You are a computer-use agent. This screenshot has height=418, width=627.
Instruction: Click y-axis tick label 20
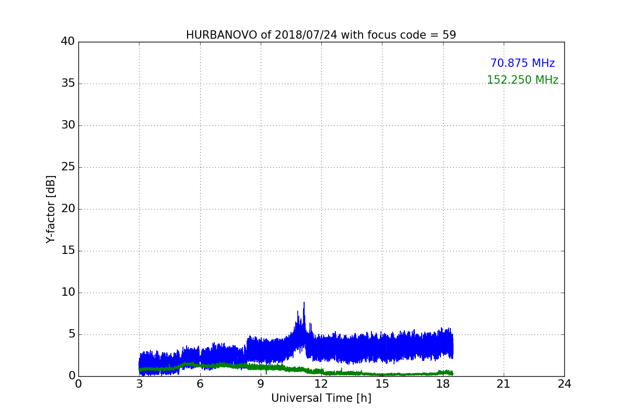pos(68,209)
